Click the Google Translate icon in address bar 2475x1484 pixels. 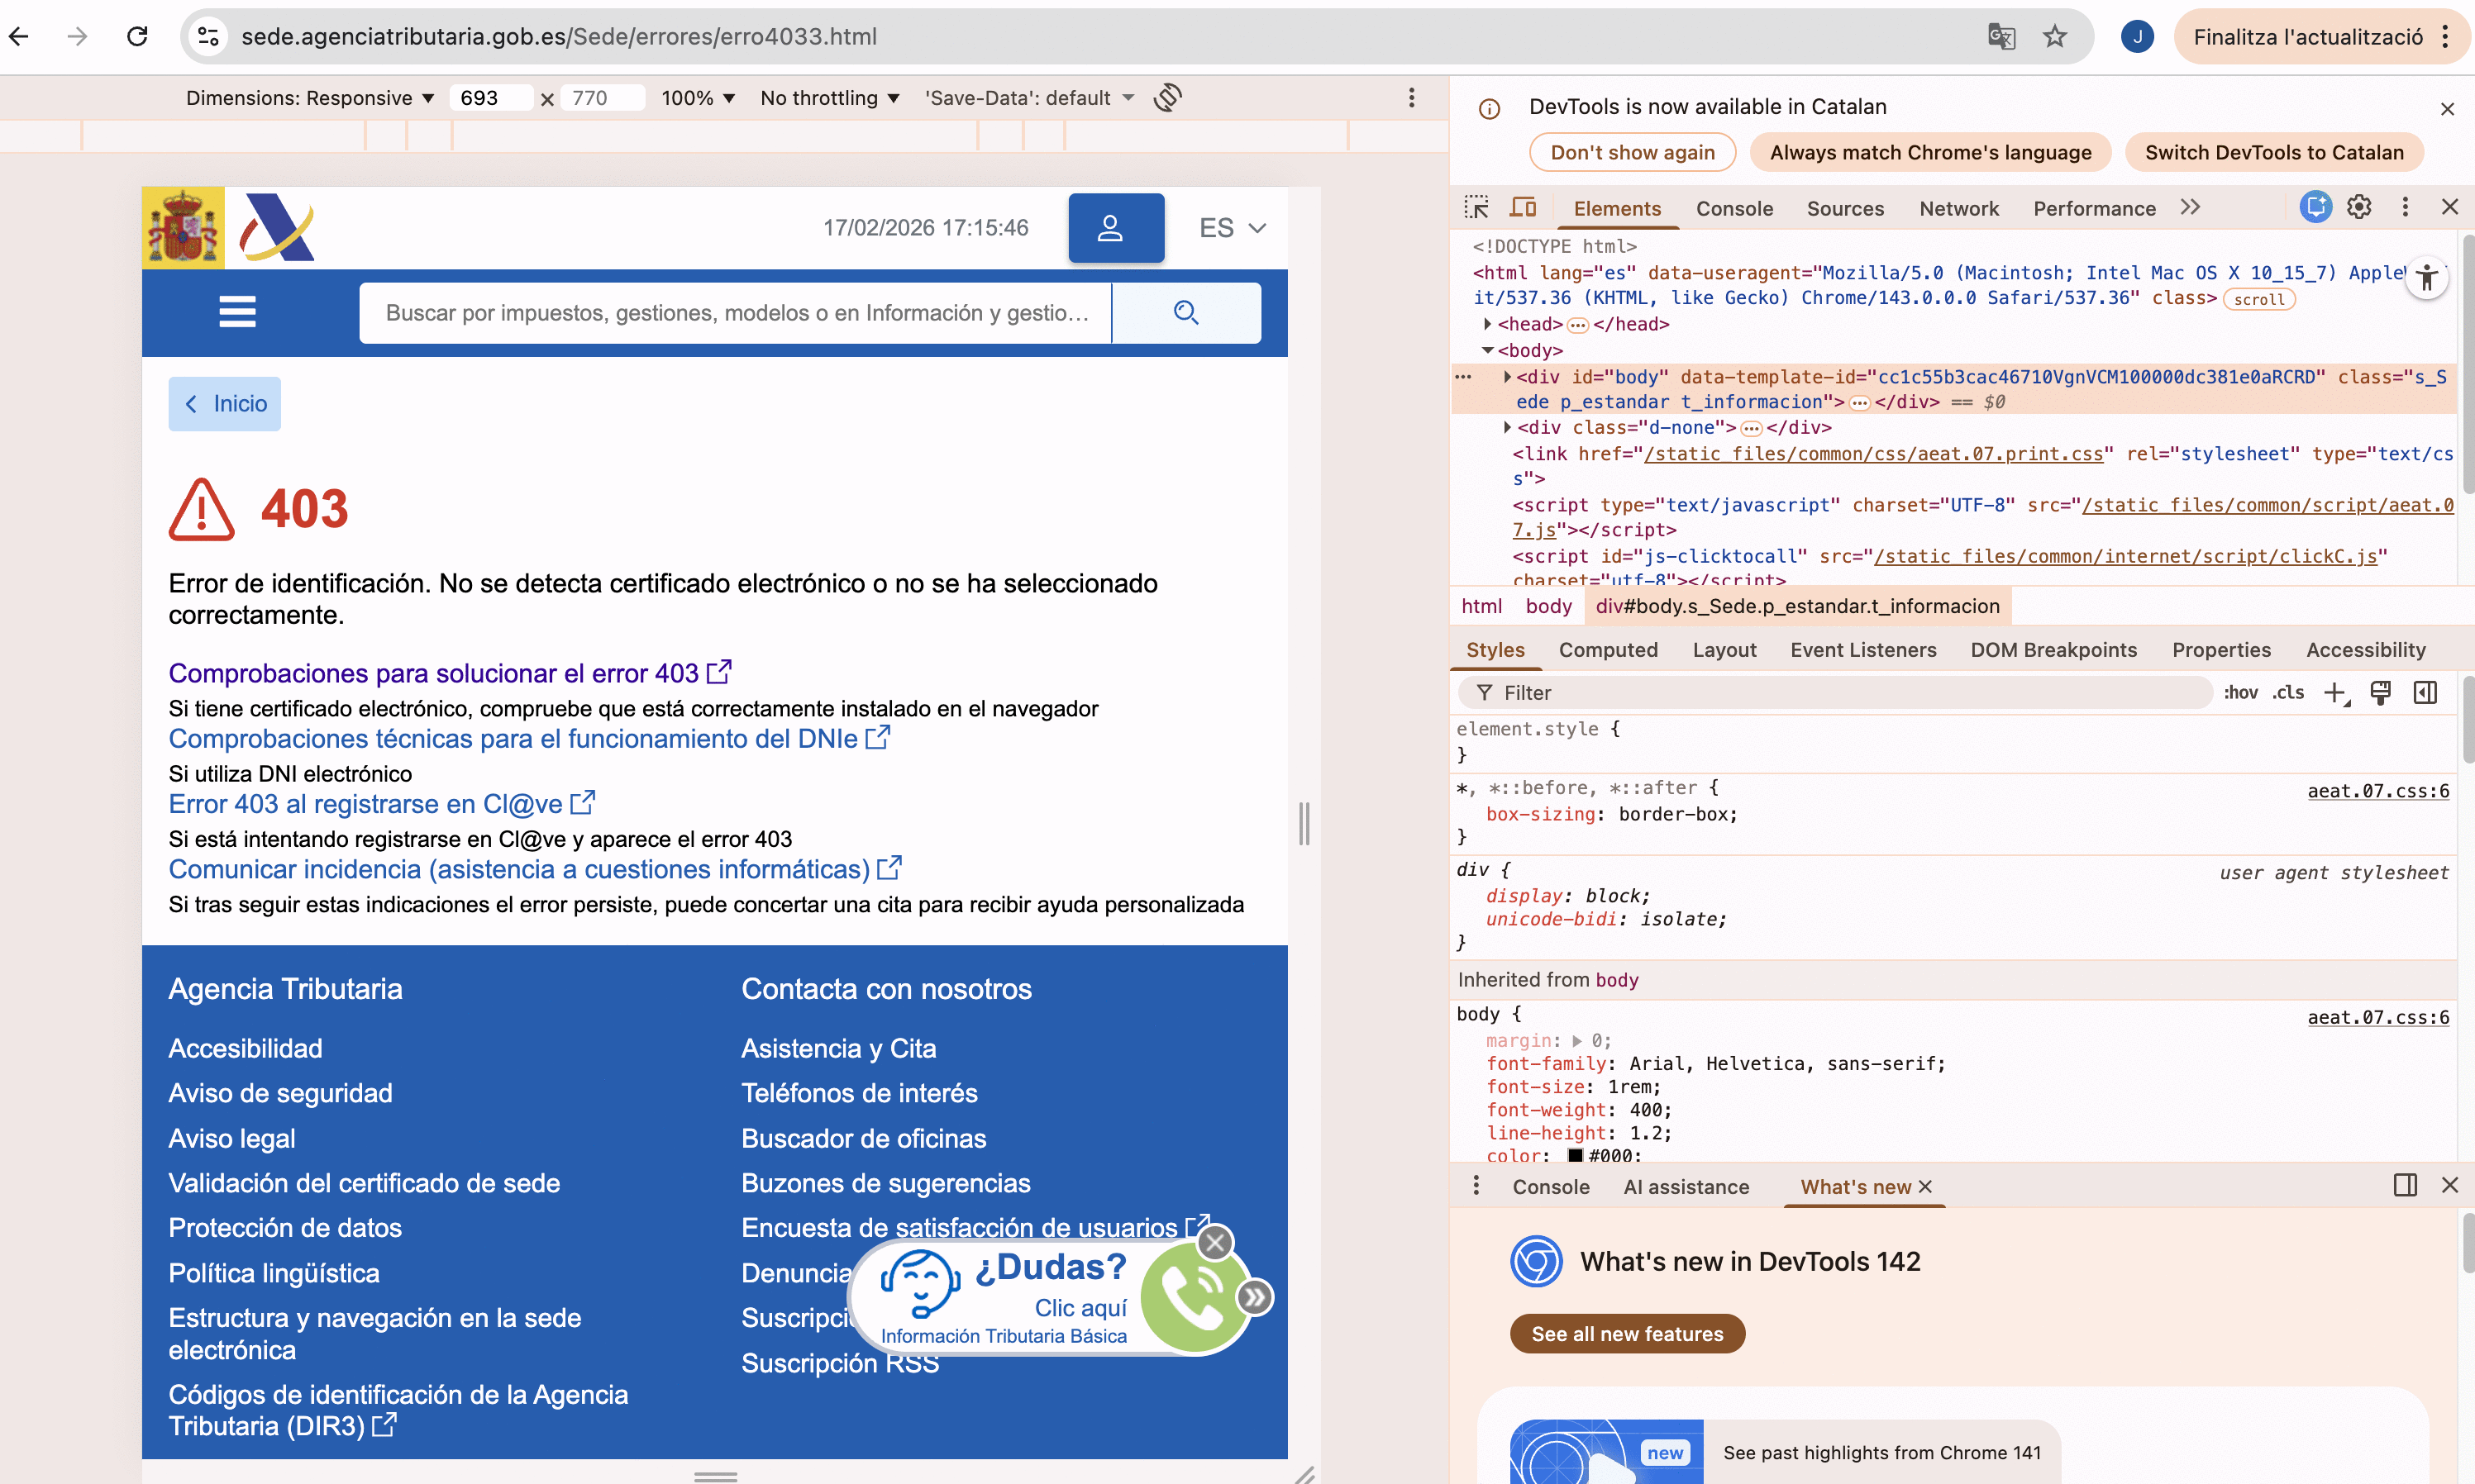(2001, 37)
